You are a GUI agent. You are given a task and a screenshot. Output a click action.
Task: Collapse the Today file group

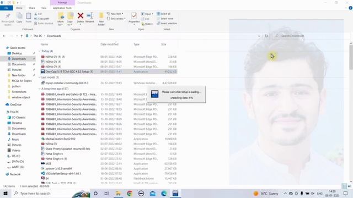pos(40,51)
